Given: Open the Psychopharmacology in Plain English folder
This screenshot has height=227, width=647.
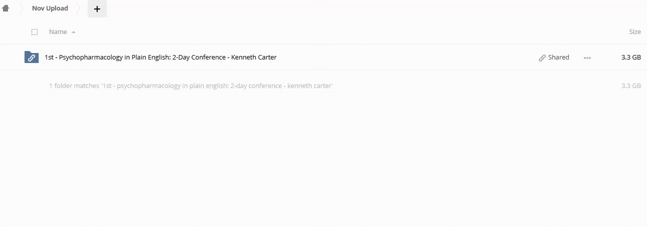Looking at the screenshot, I should click(x=160, y=57).
